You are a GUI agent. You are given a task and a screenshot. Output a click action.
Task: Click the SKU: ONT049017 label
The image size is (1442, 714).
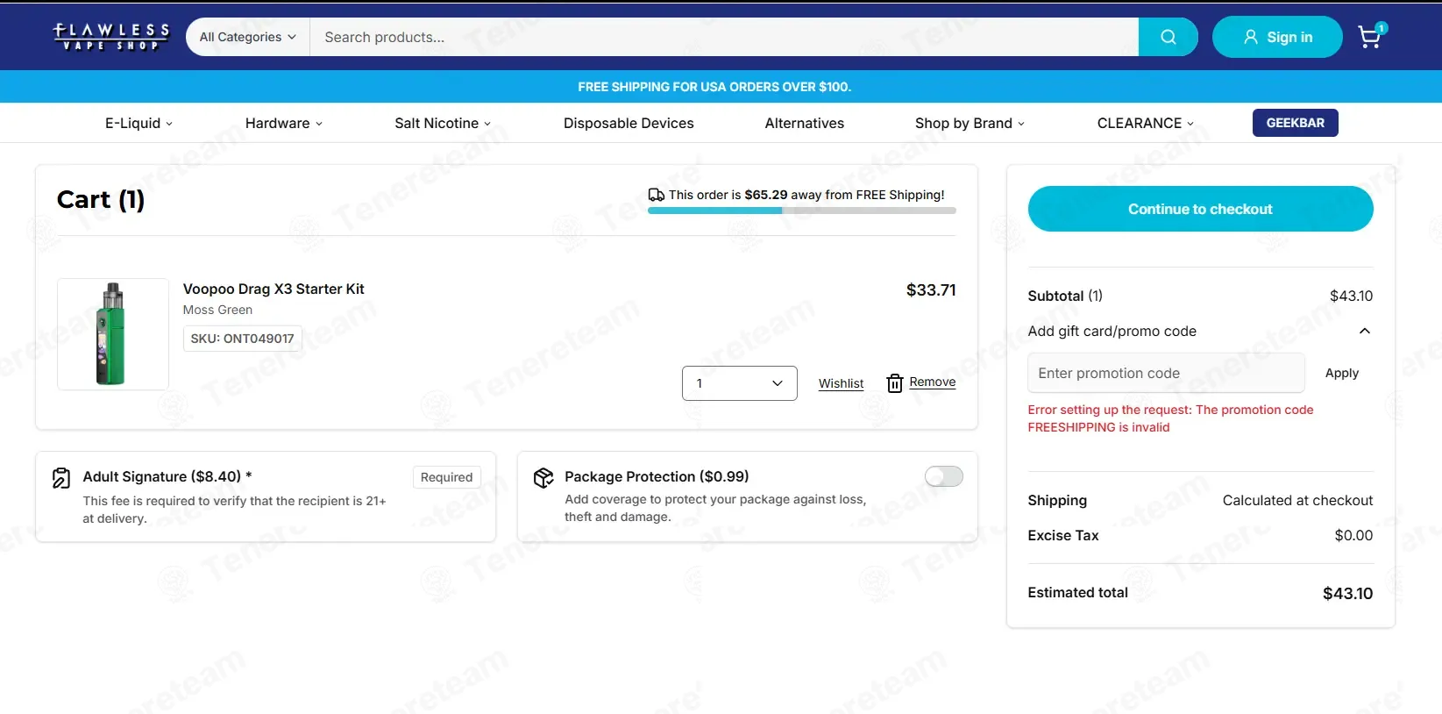243,339
